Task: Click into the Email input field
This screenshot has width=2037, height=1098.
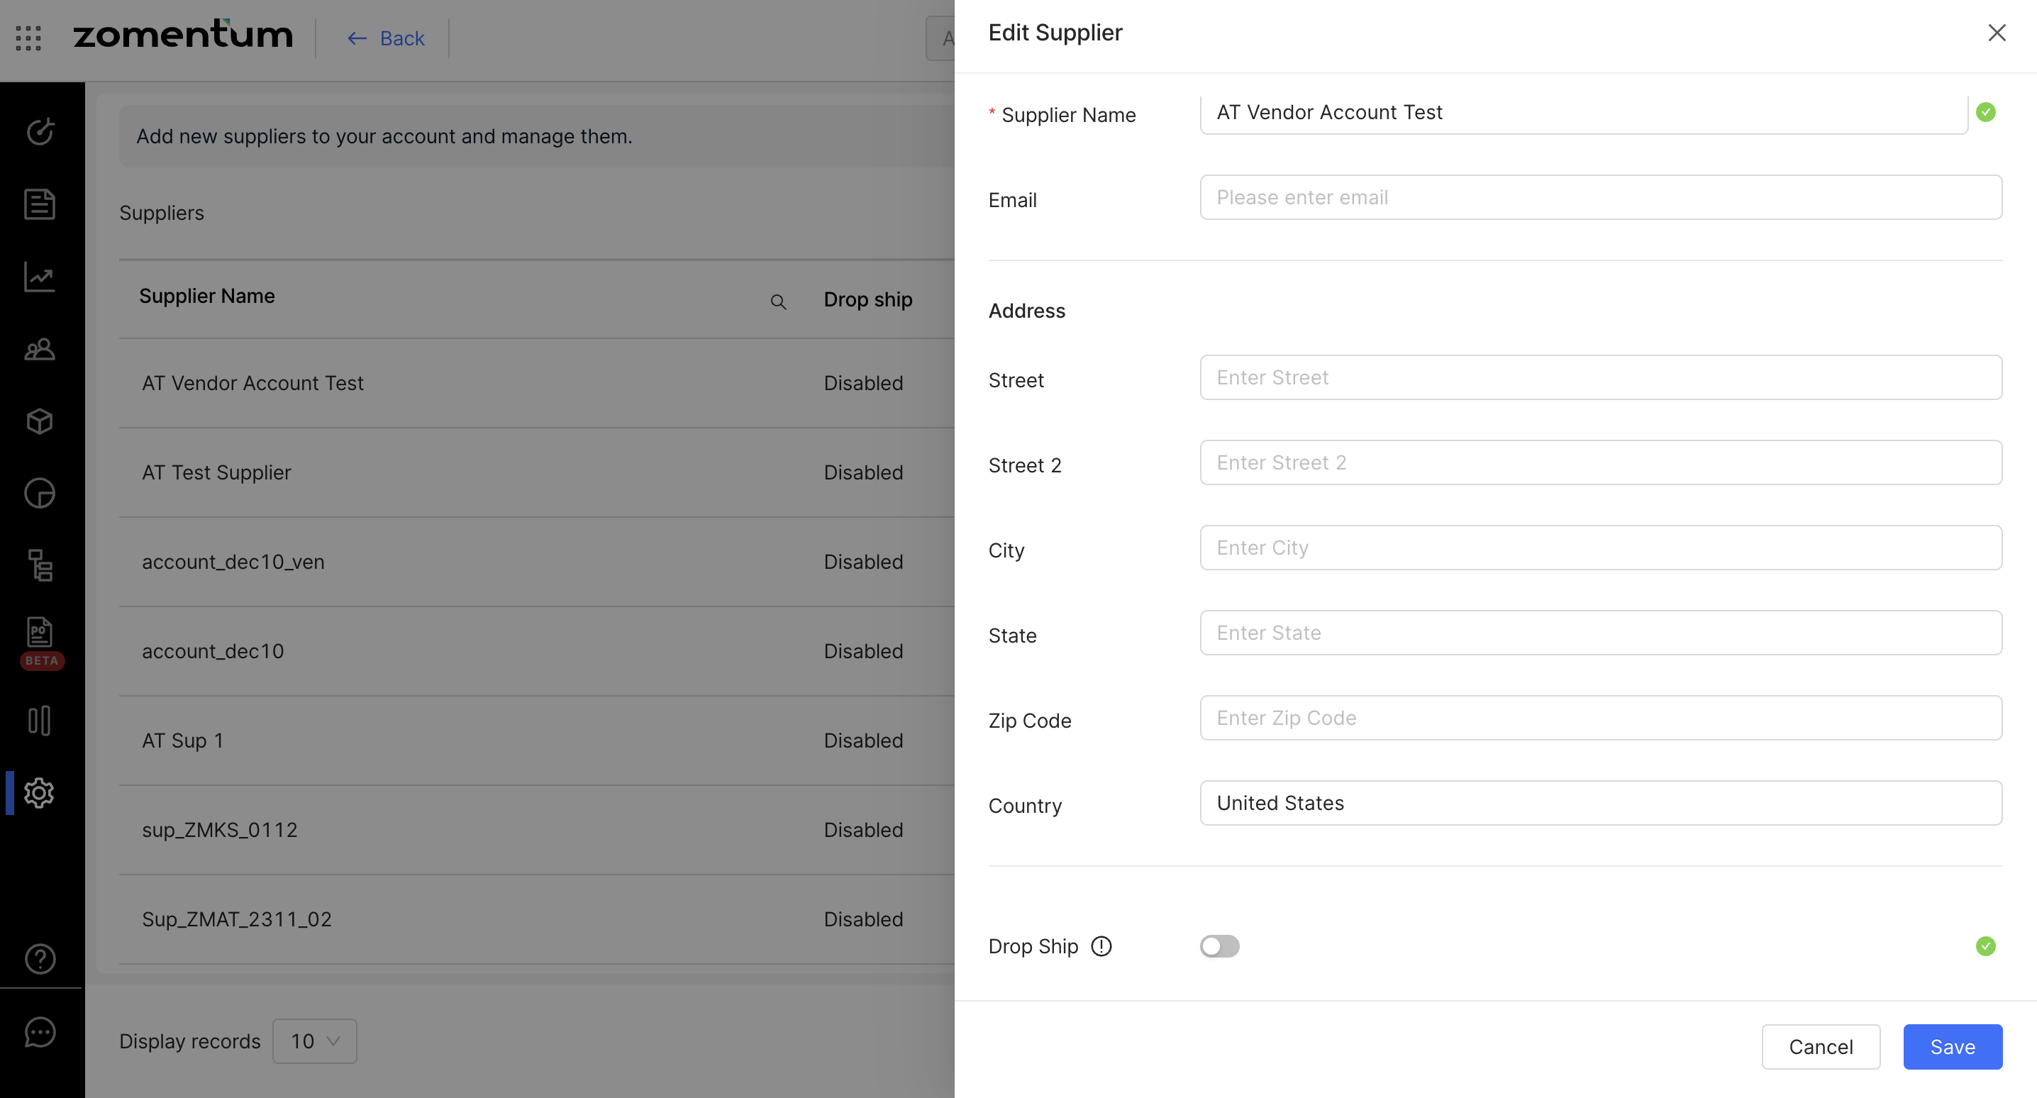Action: (1601, 198)
